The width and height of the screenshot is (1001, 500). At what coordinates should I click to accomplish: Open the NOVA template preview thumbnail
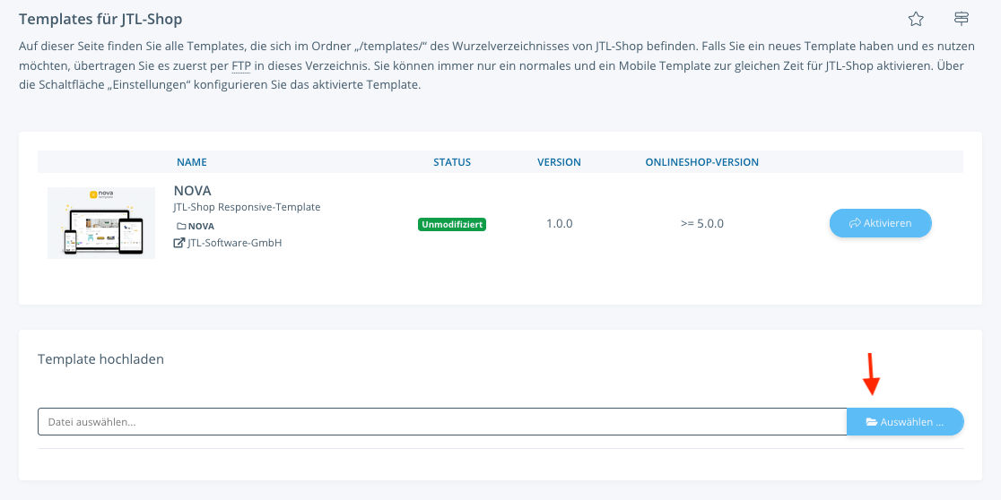pos(101,222)
